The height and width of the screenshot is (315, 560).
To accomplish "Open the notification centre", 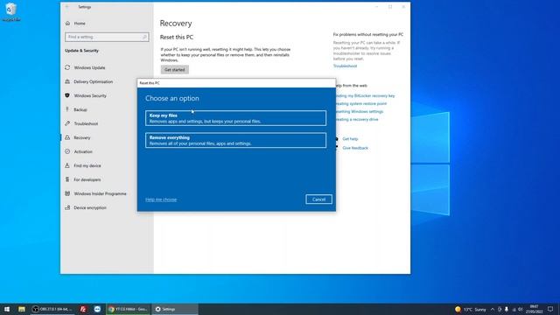I will [550, 309].
